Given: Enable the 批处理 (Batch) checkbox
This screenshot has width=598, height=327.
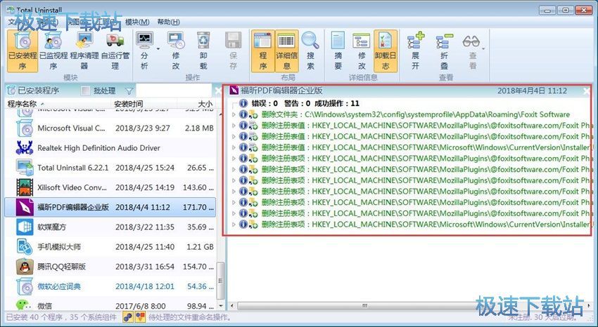Looking at the screenshot, I should point(86,91).
